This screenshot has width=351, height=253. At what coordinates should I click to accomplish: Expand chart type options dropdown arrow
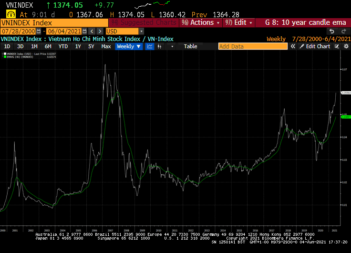pos(172,46)
